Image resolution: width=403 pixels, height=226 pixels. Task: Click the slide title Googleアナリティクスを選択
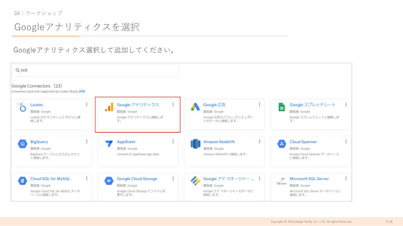click(77, 27)
